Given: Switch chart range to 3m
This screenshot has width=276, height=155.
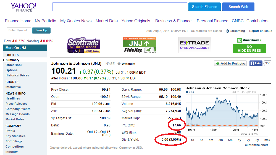Looking at the screenshot, I should click(x=221, y=140).
